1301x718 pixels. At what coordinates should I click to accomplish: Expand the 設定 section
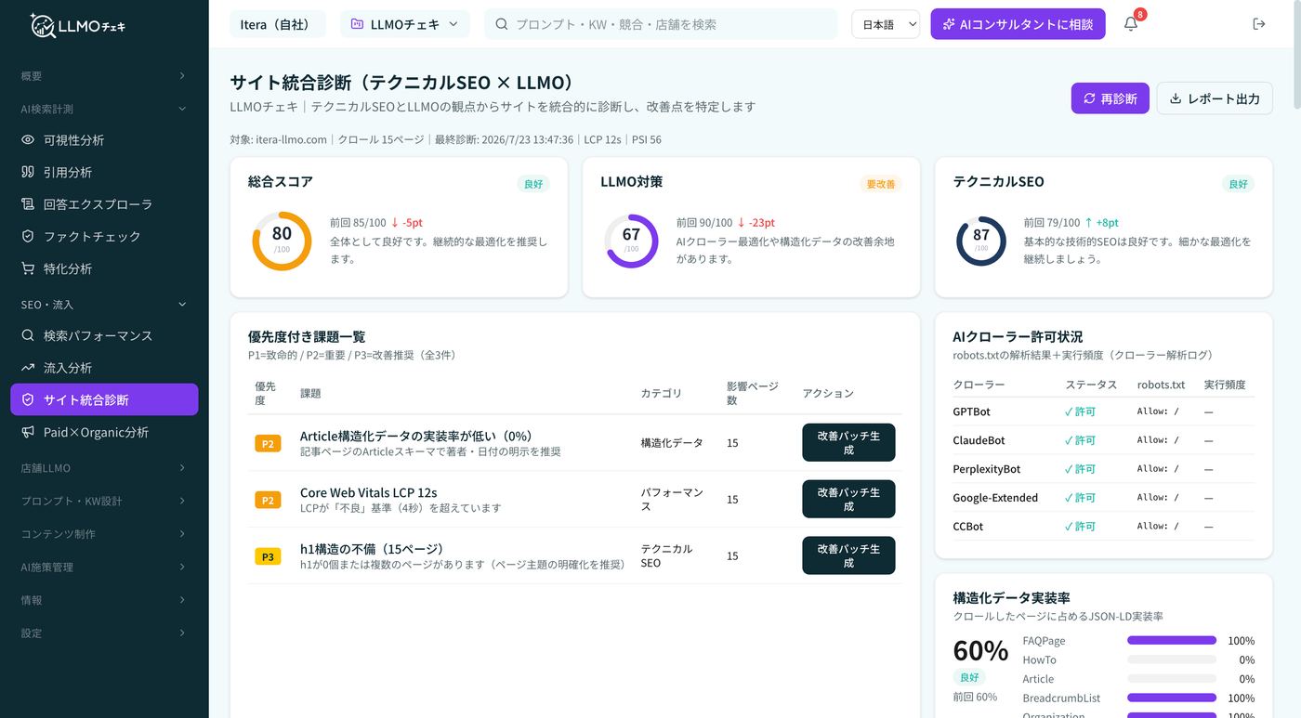[x=104, y=633]
